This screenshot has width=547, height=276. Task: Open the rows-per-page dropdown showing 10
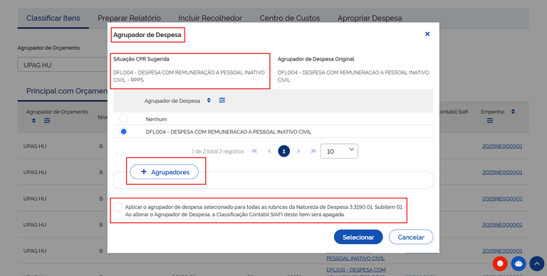(339, 152)
